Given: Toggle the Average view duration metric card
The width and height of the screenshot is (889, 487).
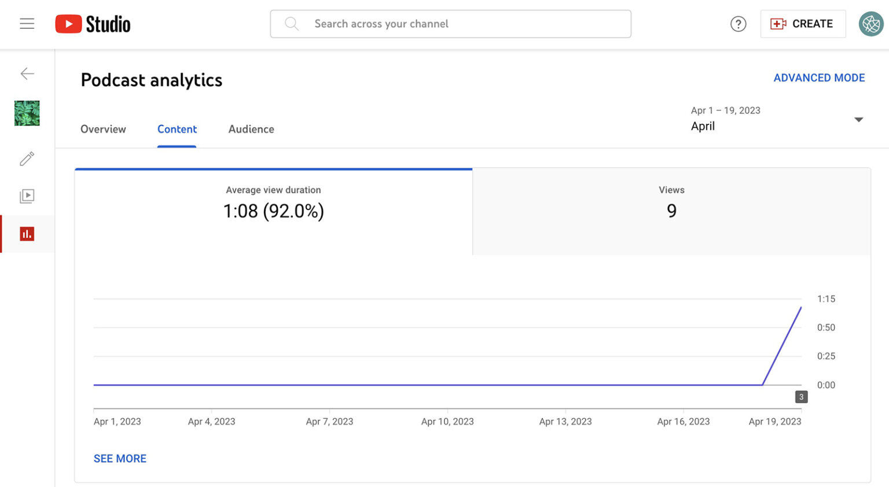Looking at the screenshot, I should click(273, 211).
